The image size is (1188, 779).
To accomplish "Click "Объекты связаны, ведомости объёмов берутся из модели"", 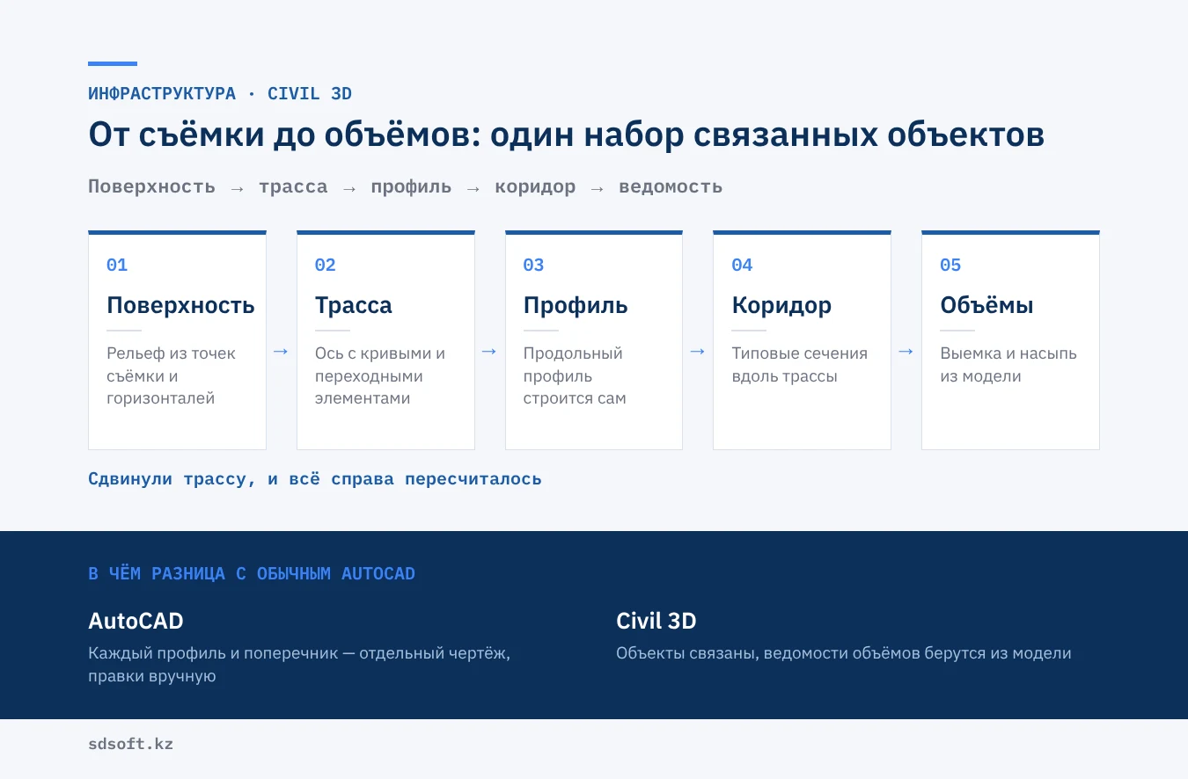I will click(844, 653).
